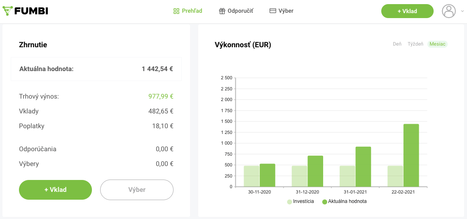This screenshot has height=219, width=467.
Task: Click the 22-02-2021 Aktuálna hodnota bar
Action: tap(411, 155)
